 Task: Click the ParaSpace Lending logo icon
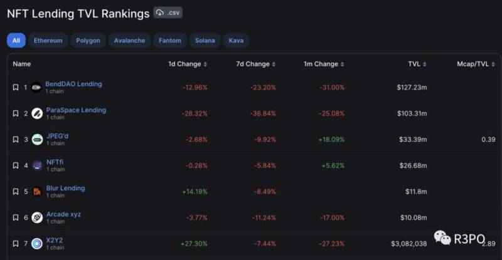[37, 113]
